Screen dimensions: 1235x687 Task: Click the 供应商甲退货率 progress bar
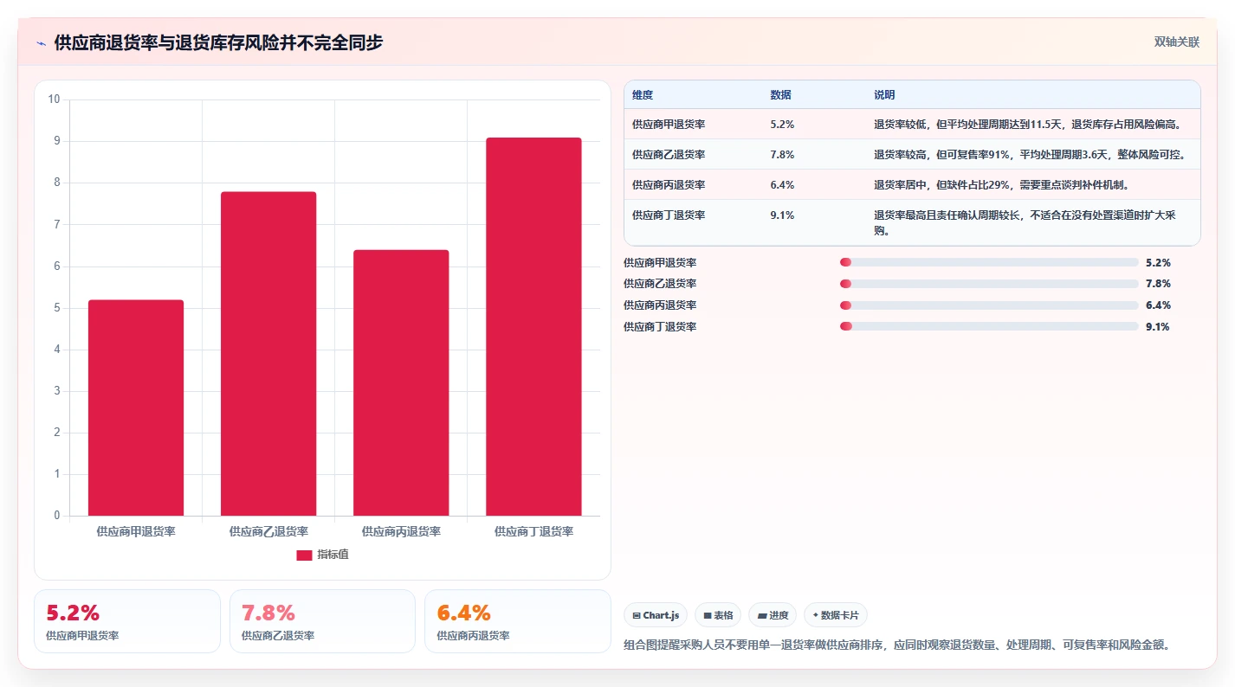pos(989,262)
